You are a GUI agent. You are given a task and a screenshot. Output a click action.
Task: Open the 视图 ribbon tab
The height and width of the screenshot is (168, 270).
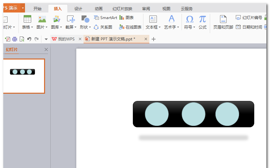[x=166, y=9]
